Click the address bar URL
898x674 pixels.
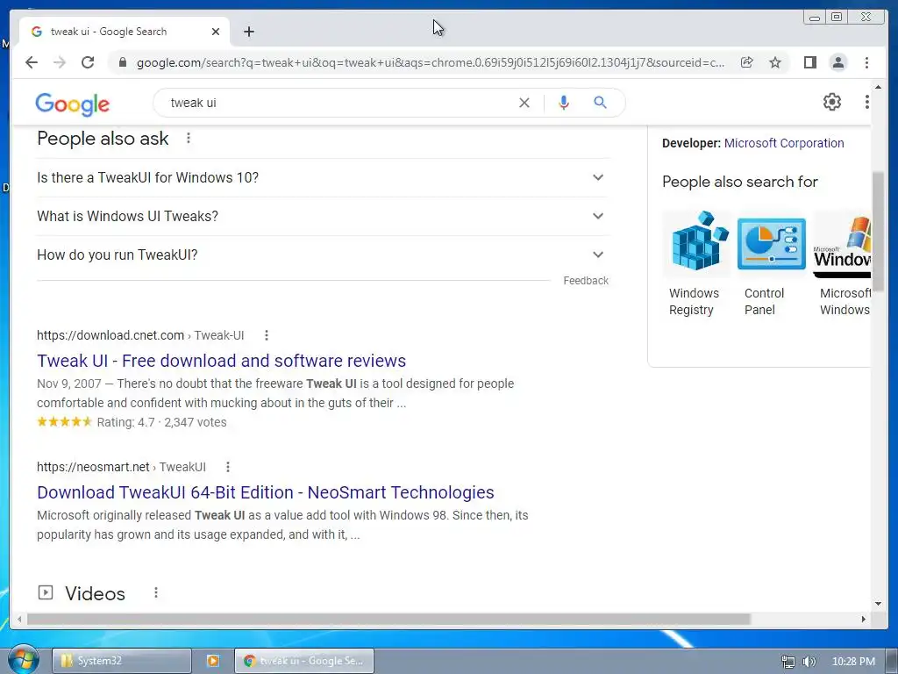pyautogui.click(x=430, y=62)
